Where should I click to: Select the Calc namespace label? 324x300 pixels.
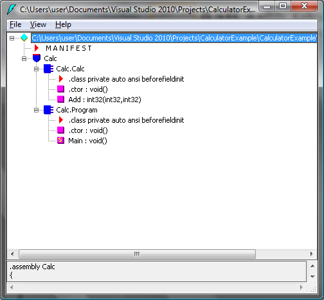(50, 58)
